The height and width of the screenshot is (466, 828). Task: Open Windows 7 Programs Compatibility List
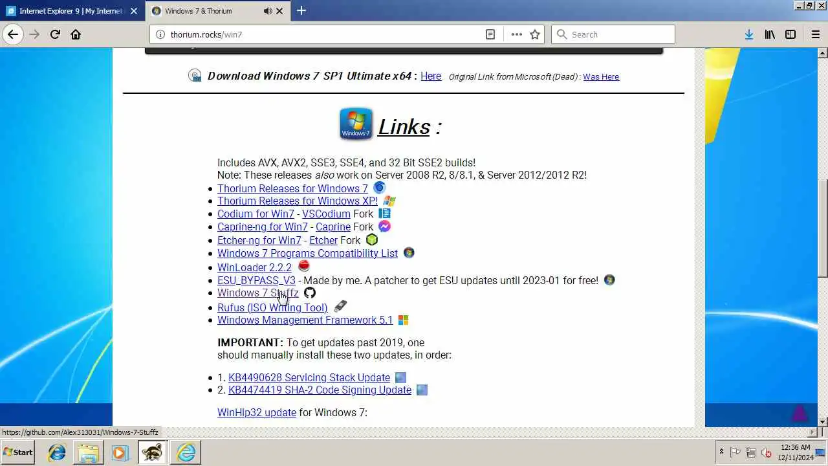pos(307,253)
